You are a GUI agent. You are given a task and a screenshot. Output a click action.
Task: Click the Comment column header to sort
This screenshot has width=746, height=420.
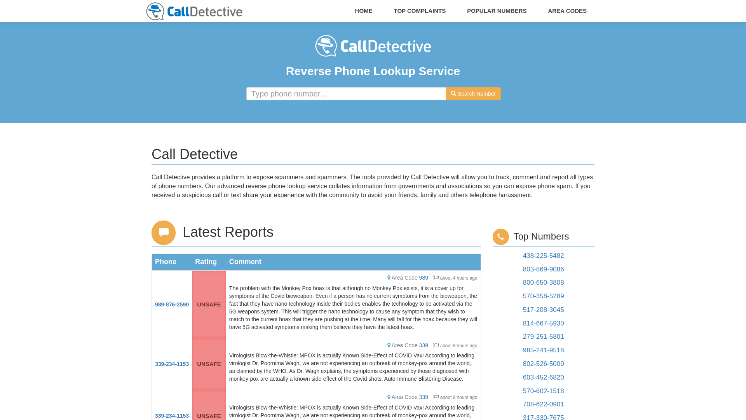click(x=245, y=262)
